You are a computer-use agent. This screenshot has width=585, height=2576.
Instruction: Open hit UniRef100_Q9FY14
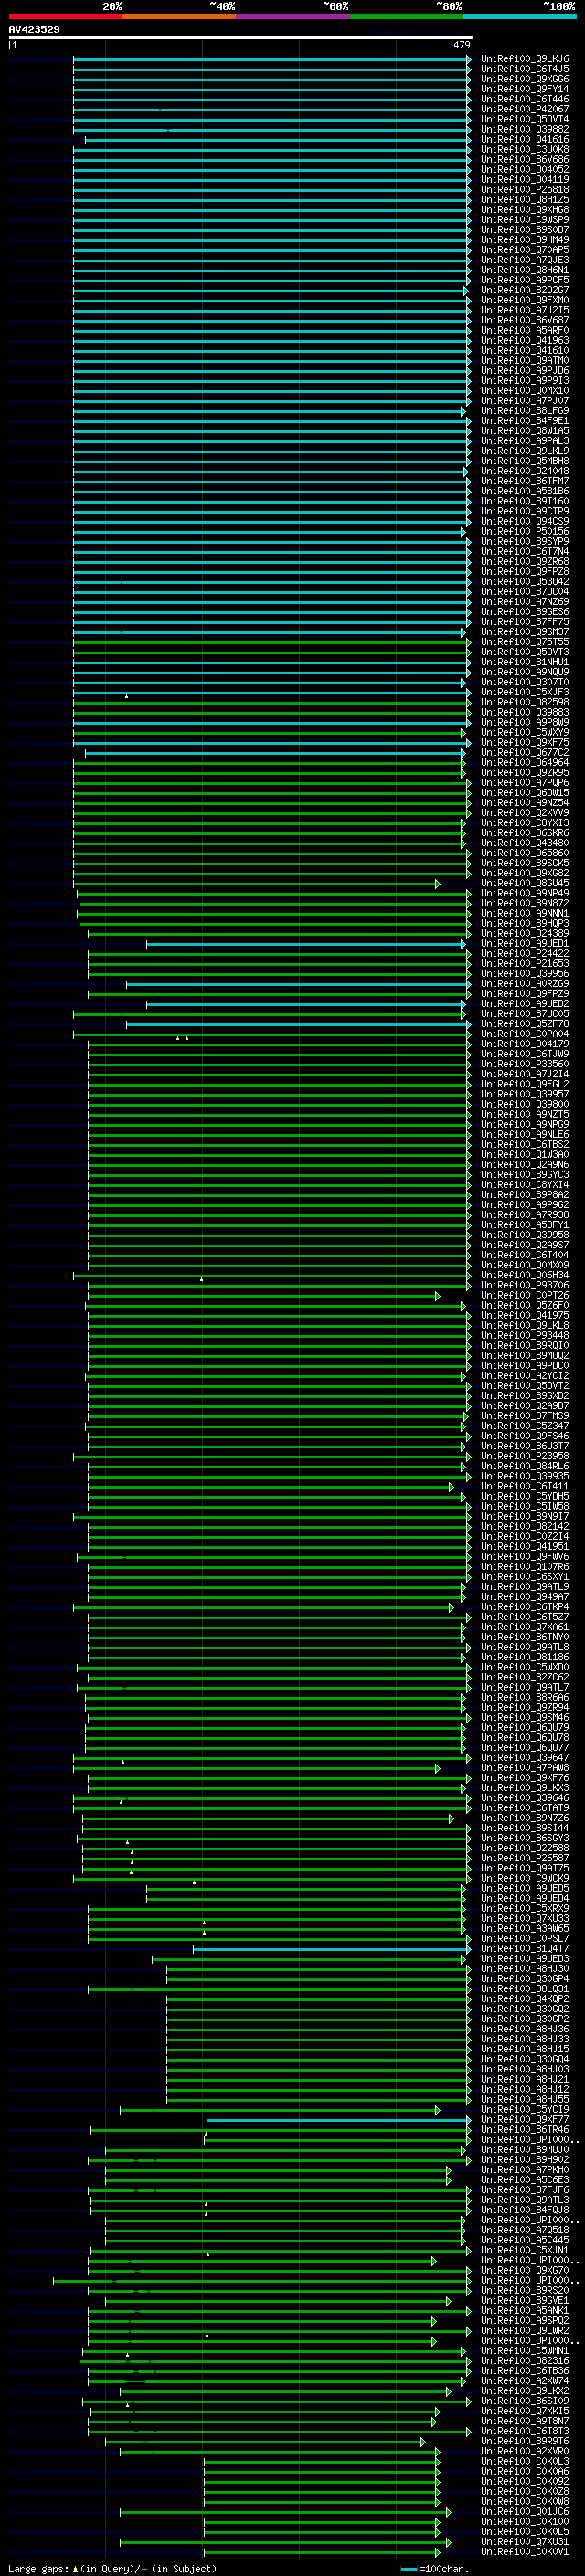click(x=525, y=89)
